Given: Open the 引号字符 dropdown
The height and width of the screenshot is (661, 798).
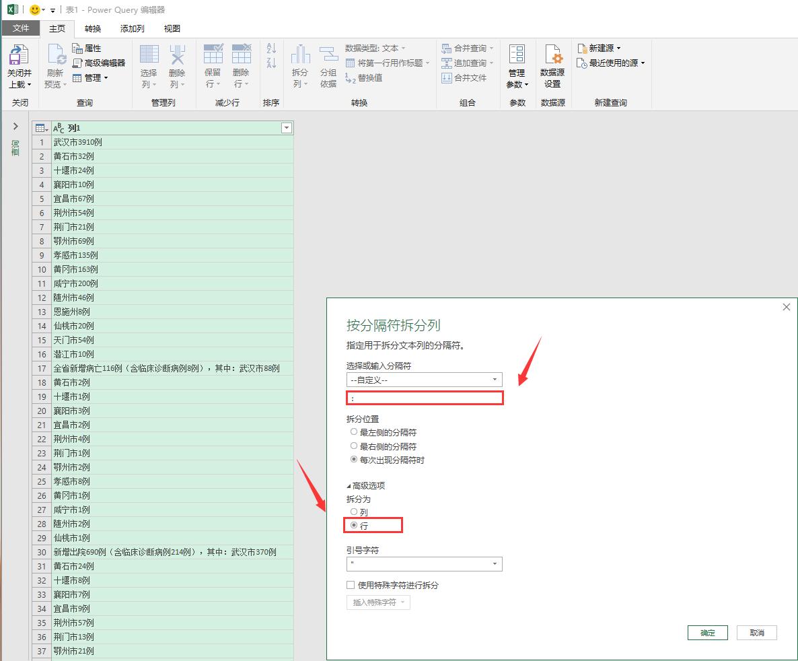Looking at the screenshot, I should point(497,564).
